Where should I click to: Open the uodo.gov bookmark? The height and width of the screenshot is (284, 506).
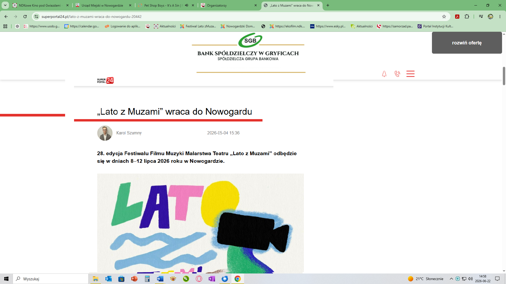point(42,26)
